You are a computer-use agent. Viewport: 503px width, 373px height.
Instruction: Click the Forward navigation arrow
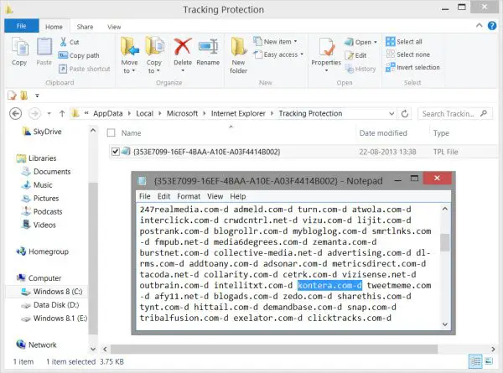point(34,113)
